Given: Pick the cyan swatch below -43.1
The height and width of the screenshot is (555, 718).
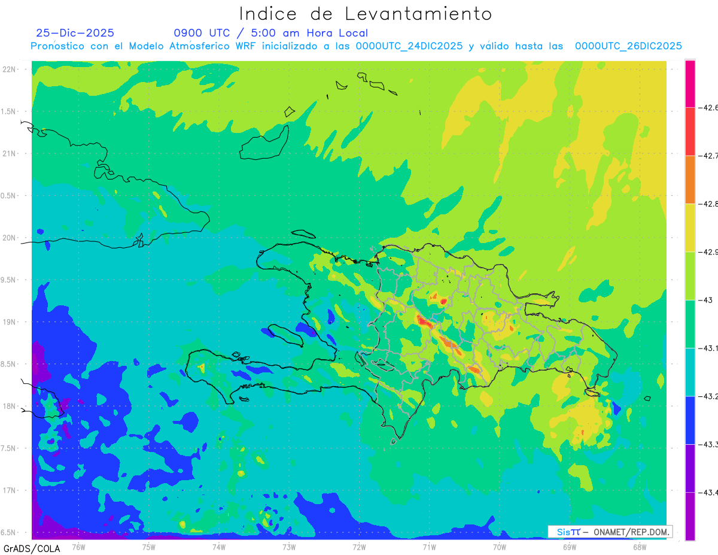Looking at the screenshot, I should coord(690,372).
